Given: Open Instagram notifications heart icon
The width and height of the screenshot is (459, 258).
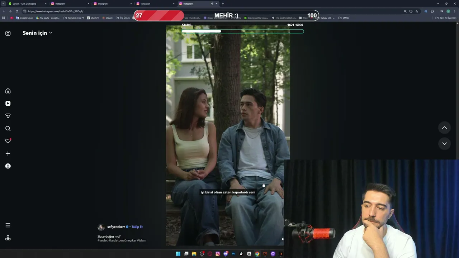Looking at the screenshot, I should [x=8, y=141].
